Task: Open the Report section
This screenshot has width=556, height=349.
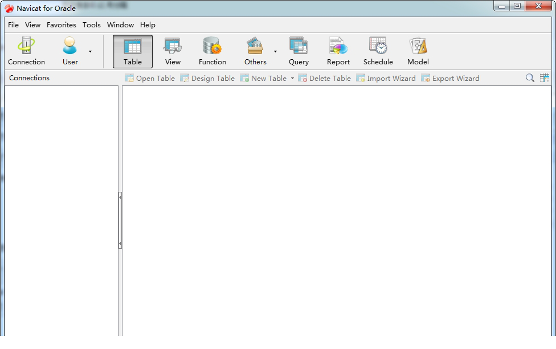Action: coord(338,51)
